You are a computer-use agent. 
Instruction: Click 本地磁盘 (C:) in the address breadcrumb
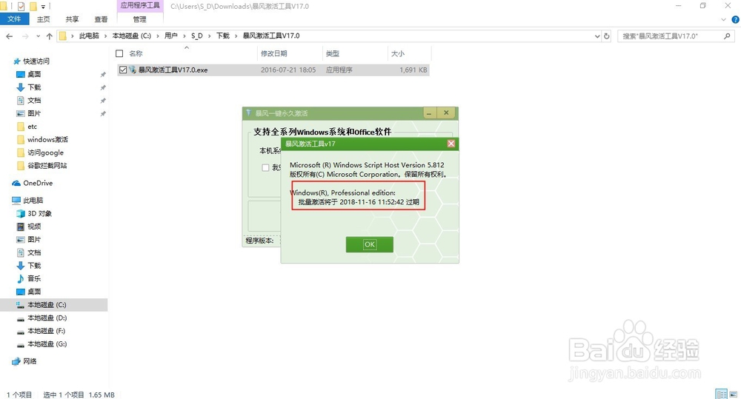[131, 36]
